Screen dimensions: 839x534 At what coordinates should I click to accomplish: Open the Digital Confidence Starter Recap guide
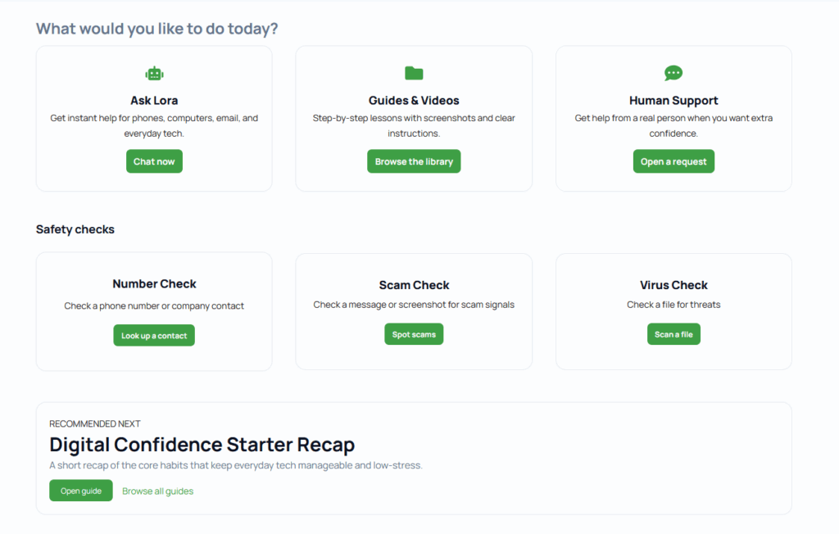(80, 490)
